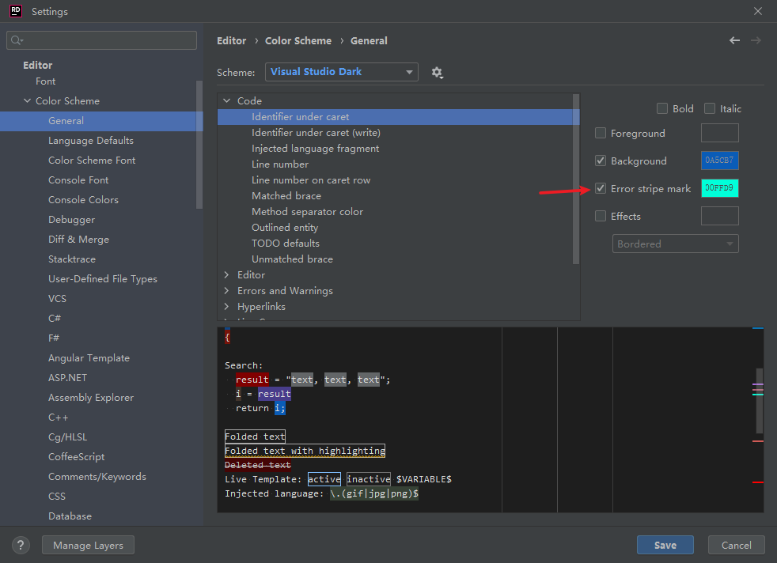Image resolution: width=777 pixels, height=563 pixels.
Task: Click the Manage Layers button
Action: 88,545
